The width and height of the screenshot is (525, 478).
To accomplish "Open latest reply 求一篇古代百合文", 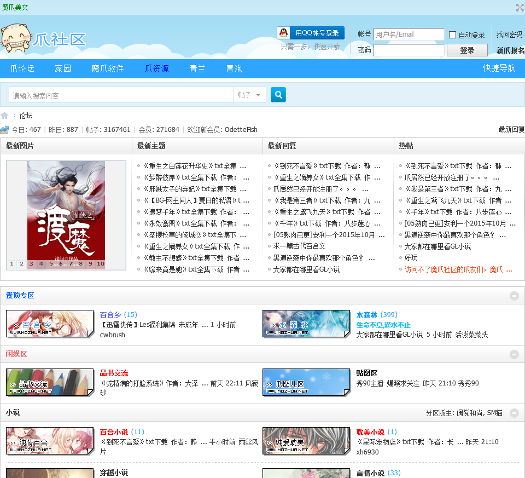I will click(x=299, y=246).
